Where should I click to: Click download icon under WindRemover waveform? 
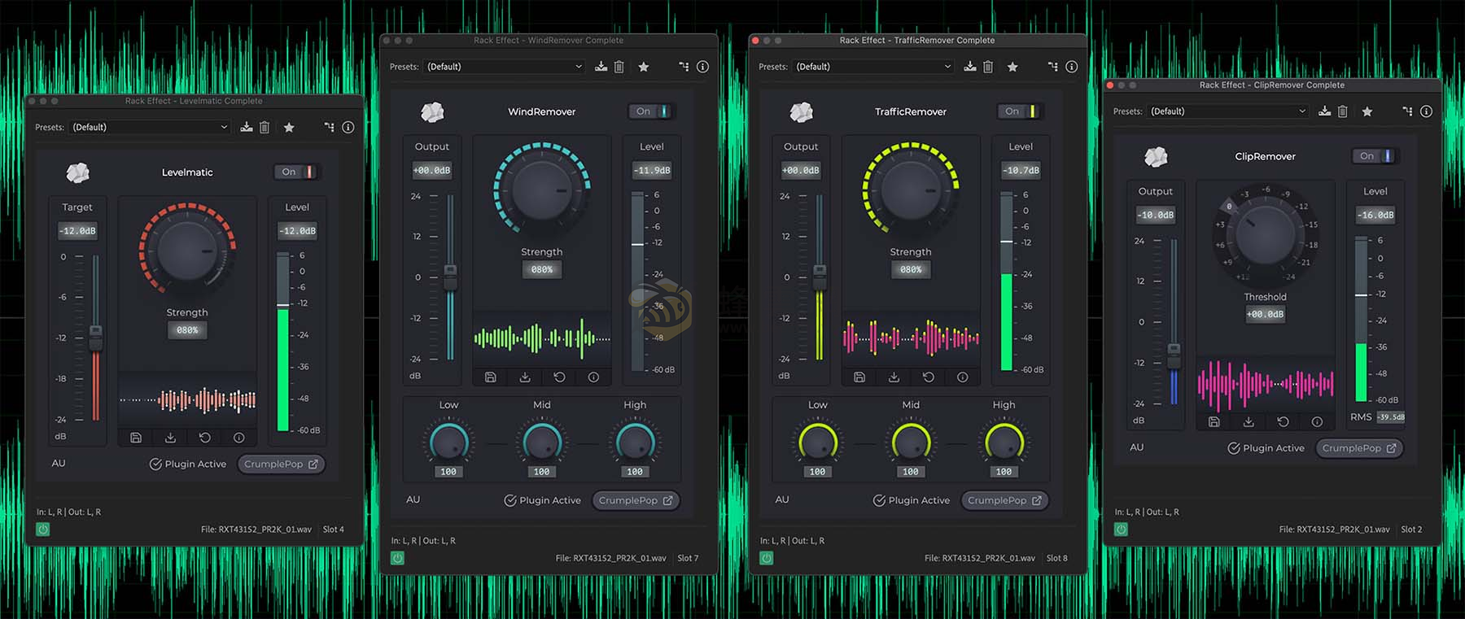click(525, 377)
